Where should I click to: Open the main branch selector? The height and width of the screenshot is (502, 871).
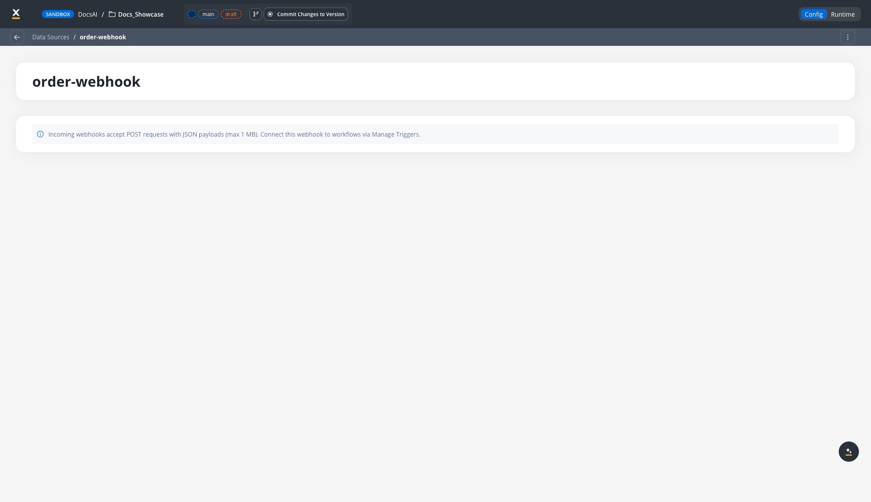[x=208, y=14]
